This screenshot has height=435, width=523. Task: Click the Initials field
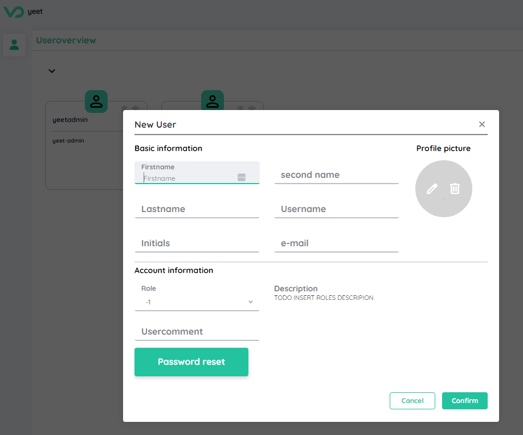click(x=197, y=243)
